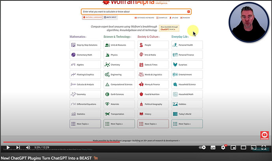Open the Political Geography tile

153,104
